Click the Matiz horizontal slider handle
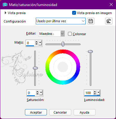 pyautogui.click(x=63, y=44)
